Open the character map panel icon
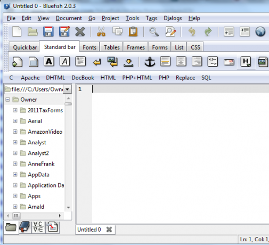269x245 pixels. point(38,227)
